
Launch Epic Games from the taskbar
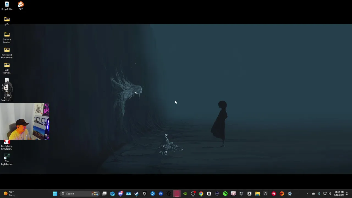[x=145, y=194]
